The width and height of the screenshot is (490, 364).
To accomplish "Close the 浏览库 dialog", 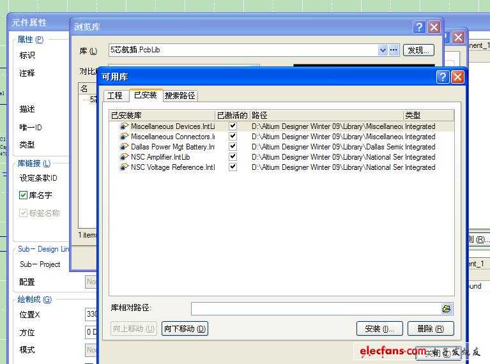I will click(434, 27).
